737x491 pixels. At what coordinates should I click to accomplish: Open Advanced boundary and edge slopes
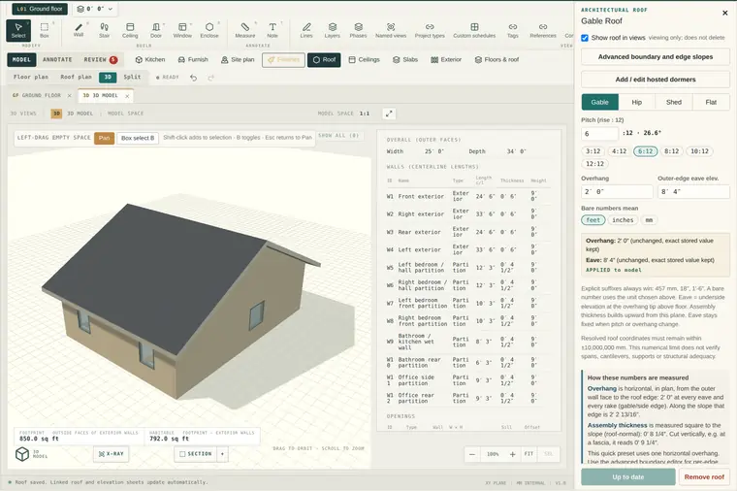click(656, 57)
